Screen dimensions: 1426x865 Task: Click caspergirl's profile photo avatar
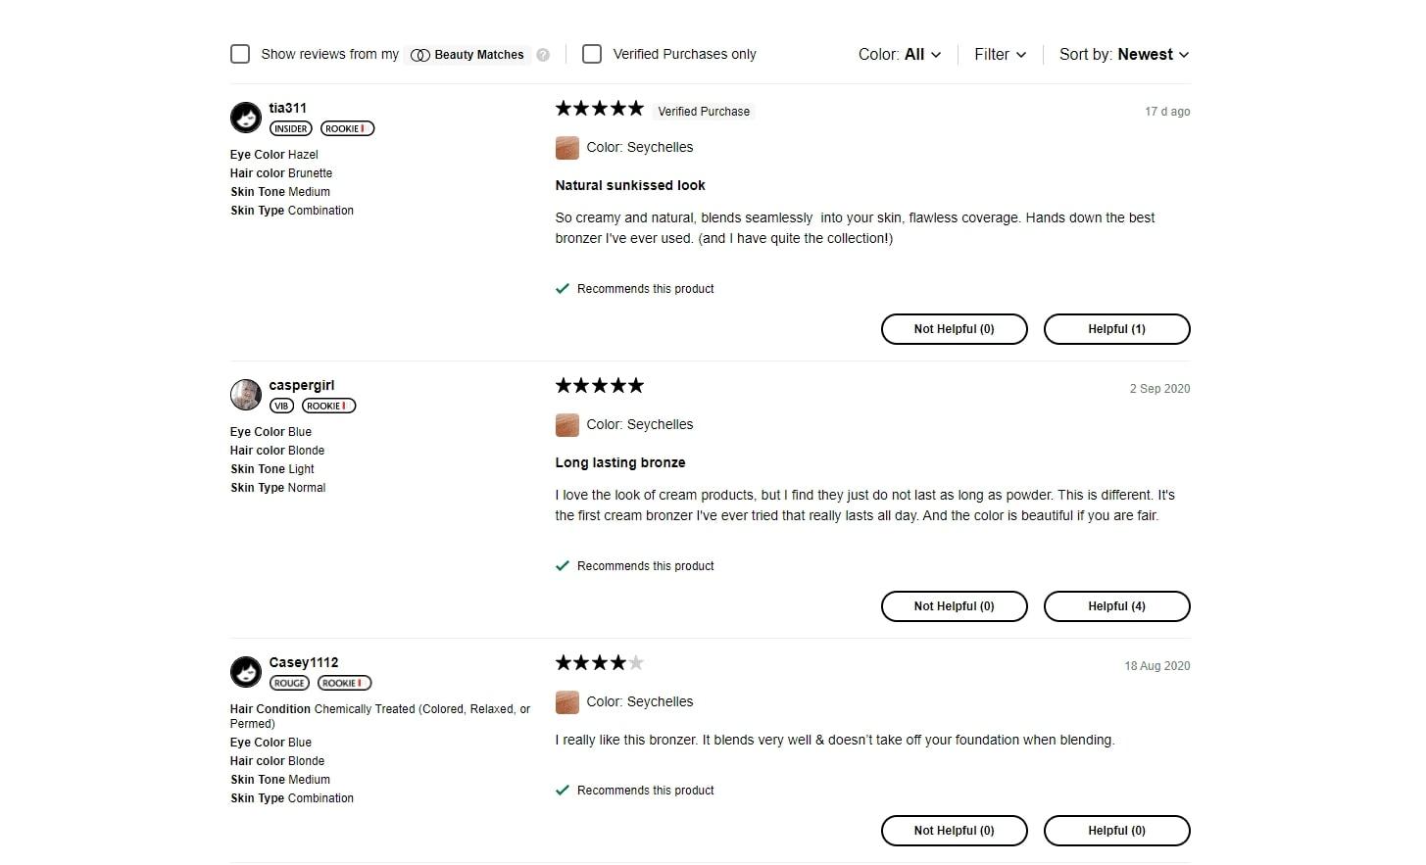[x=245, y=395]
